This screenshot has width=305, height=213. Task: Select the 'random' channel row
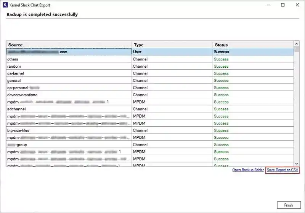pos(150,66)
